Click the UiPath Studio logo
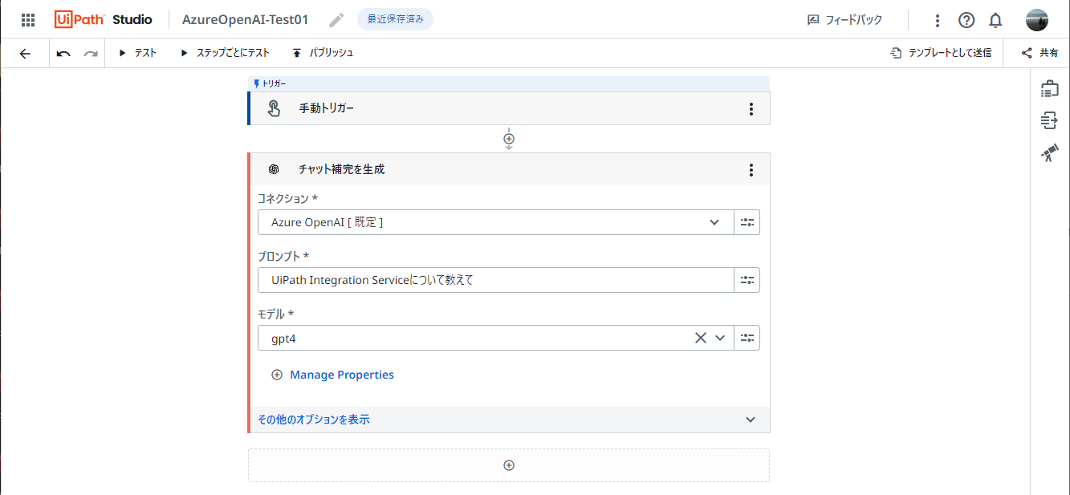 click(x=104, y=20)
